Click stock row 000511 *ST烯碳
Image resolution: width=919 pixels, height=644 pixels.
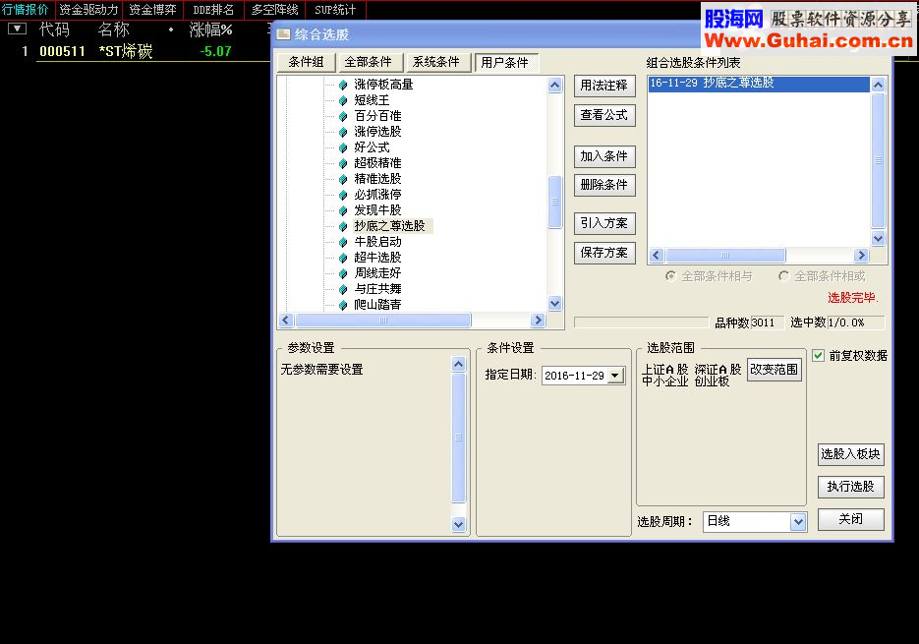[x=135, y=51]
